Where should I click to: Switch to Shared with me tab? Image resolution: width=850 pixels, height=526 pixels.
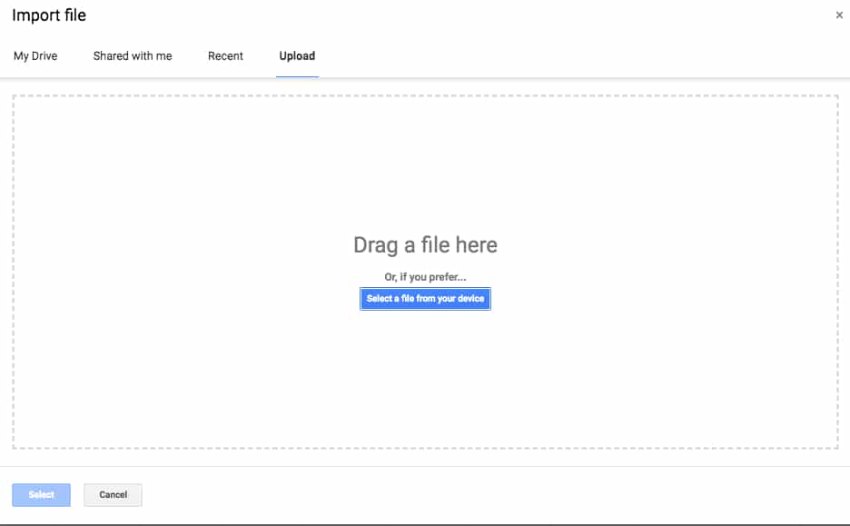coord(133,55)
